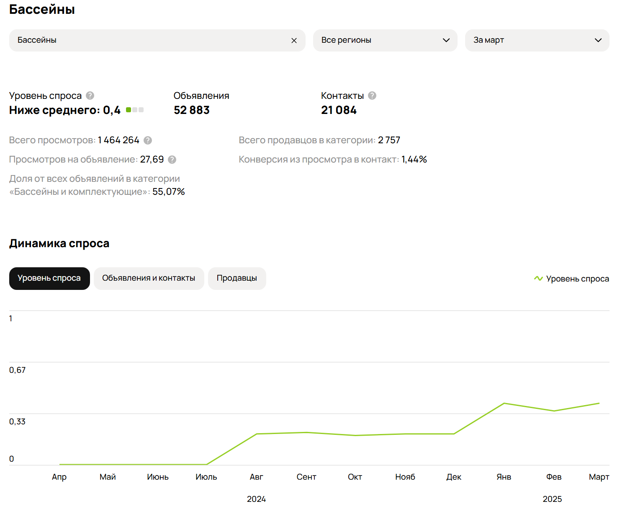The image size is (625, 509).
Task: Click help icon next to Контакты
Action: click(372, 96)
